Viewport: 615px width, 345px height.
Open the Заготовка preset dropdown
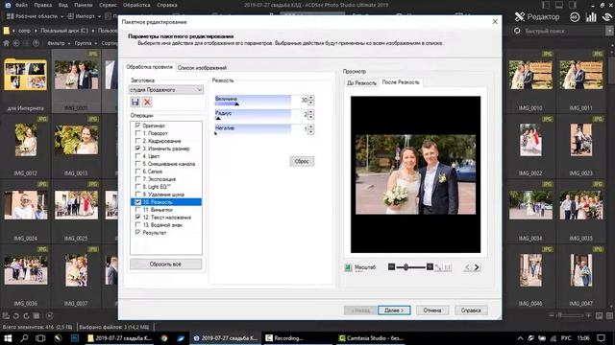[166, 90]
